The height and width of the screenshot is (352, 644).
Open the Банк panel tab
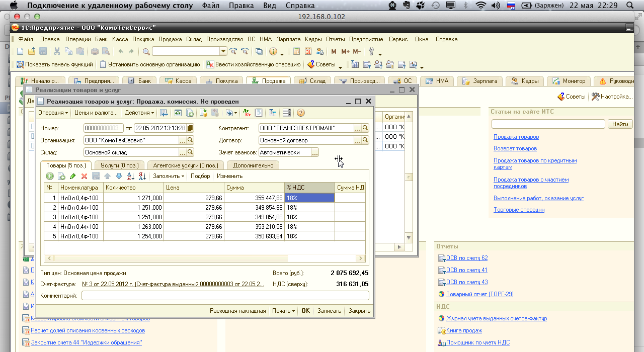tap(139, 80)
